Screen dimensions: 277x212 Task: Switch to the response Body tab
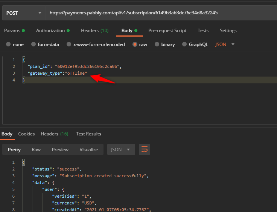[x=7, y=134]
